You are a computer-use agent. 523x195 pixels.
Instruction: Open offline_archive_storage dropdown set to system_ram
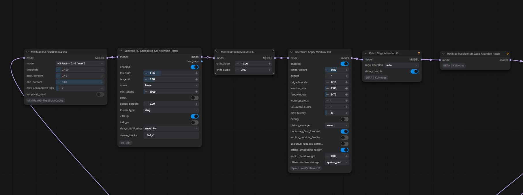[x=337, y=162]
